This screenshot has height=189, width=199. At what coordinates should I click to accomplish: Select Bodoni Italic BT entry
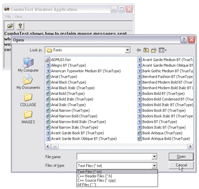click(162, 127)
